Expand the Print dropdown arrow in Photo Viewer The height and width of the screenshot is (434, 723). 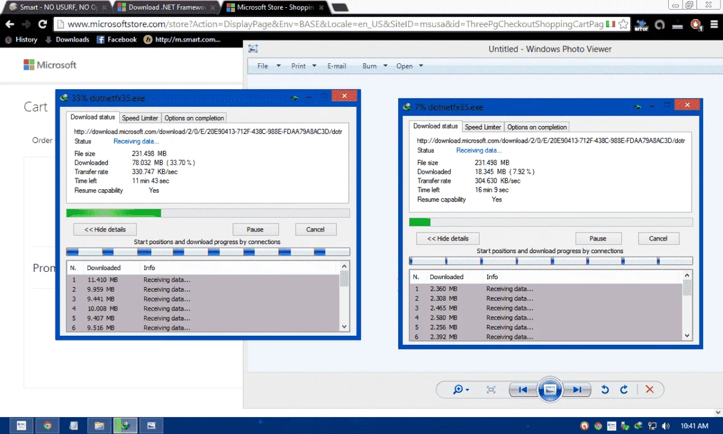(x=315, y=66)
